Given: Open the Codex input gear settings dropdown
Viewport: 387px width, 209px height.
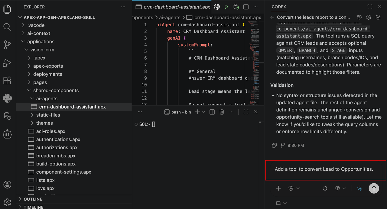Looking at the screenshot, I should click(x=294, y=188).
